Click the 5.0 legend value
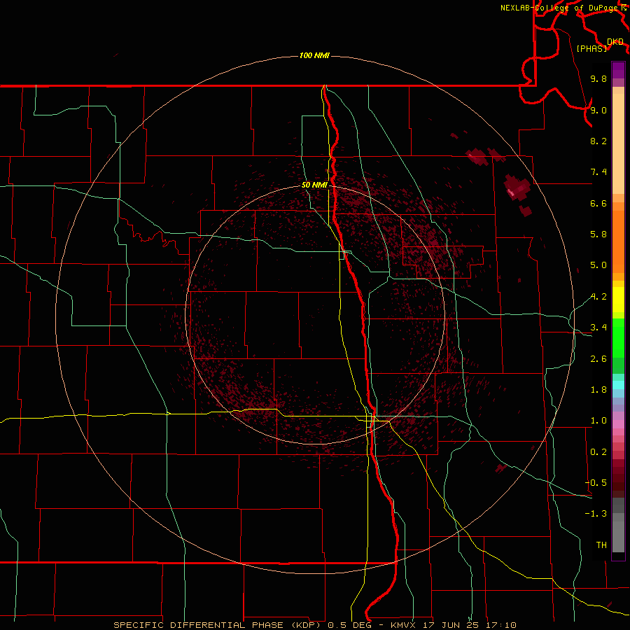 point(598,265)
